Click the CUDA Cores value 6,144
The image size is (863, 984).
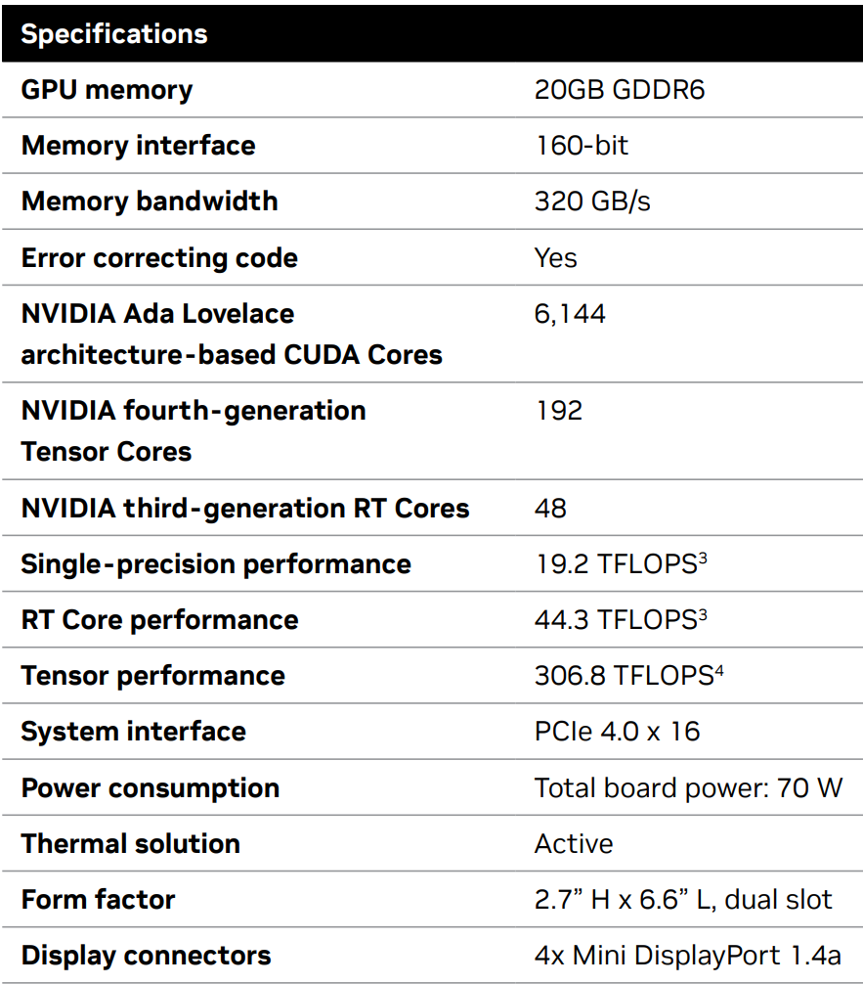tap(570, 314)
